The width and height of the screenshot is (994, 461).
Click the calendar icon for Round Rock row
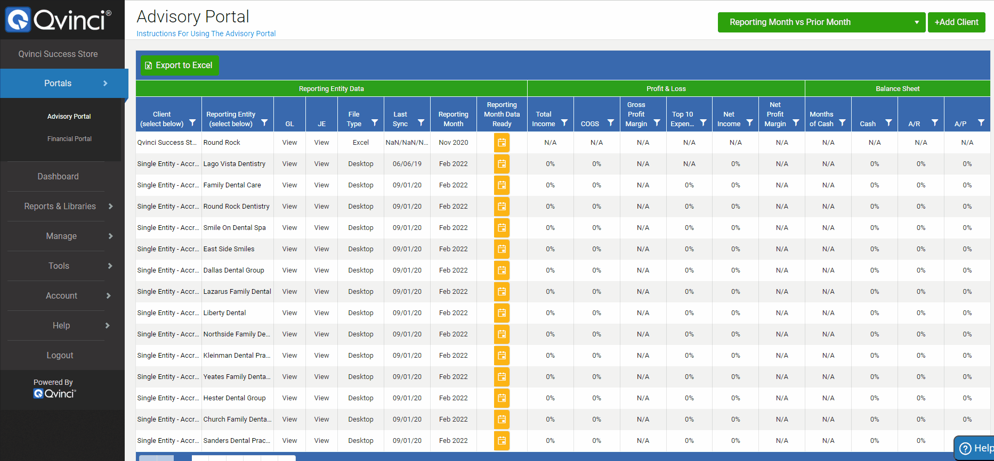coord(502,143)
